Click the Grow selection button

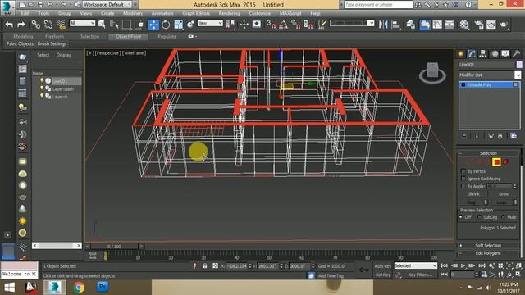pyautogui.click(x=503, y=194)
